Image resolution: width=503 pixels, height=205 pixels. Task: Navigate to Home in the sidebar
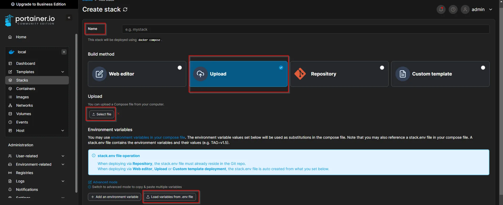[37, 37]
